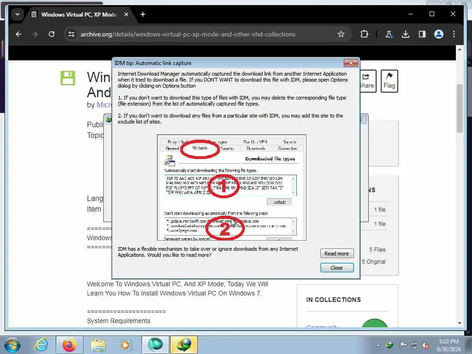Viewport: 472px width, 354px height.
Task: Click the archive.org URL in address bar
Action: (x=188, y=34)
